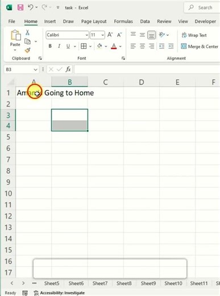
Task: Show hidden sheets via ellipsis button
Action: 34,283
